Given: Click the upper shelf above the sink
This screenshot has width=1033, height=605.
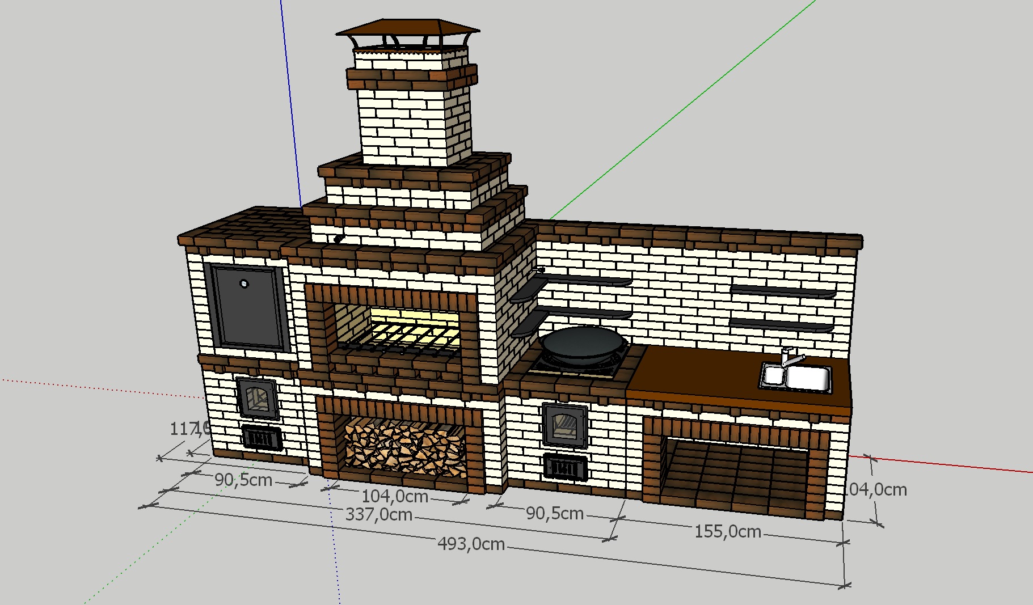Looking at the screenshot, I should [782, 291].
